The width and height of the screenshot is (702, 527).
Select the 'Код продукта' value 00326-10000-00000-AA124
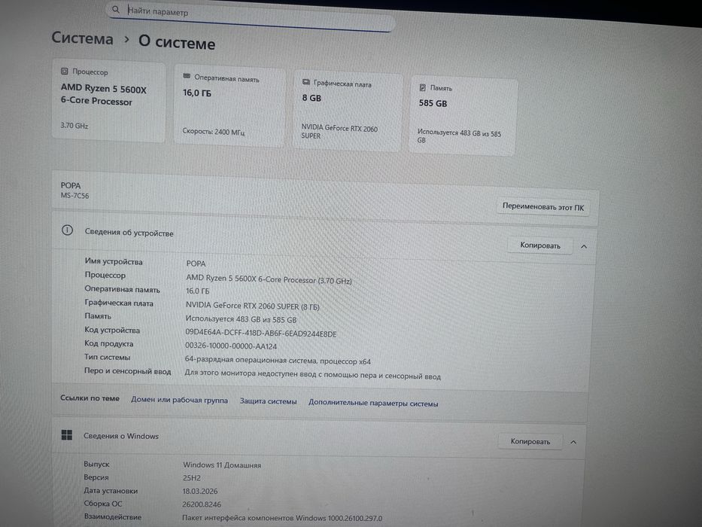(x=231, y=346)
